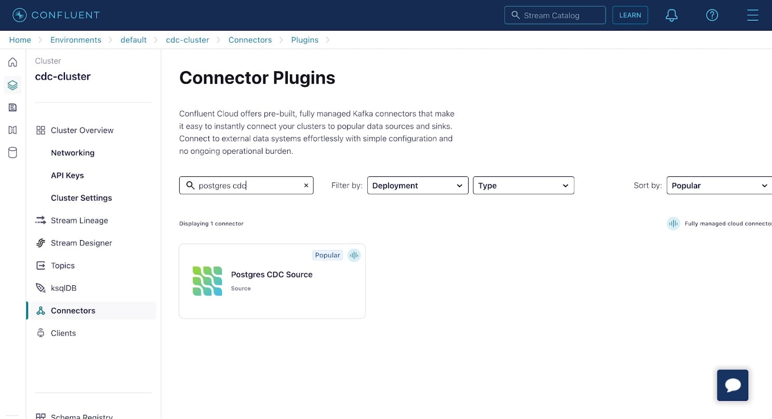The image size is (772, 419).
Task: Open the hamburger menu top right
Action: coord(752,15)
